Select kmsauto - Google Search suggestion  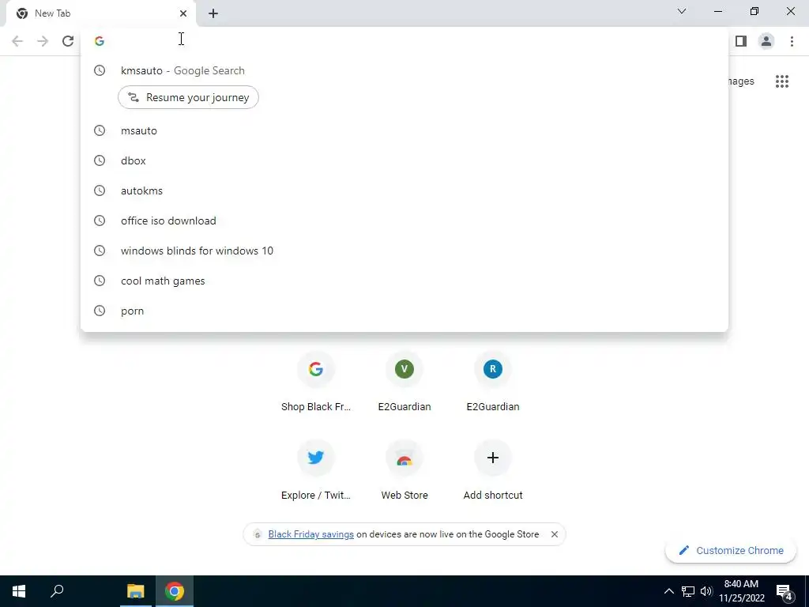[x=404, y=70]
